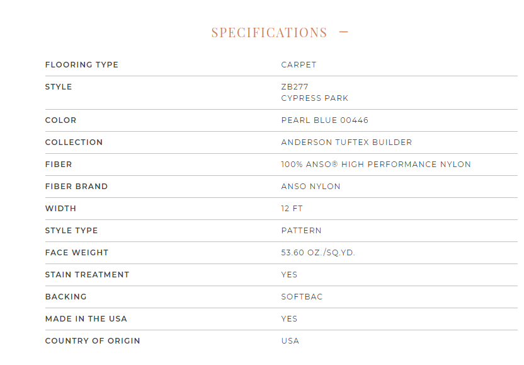The height and width of the screenshot is (365, 524).
Task: Click the SPECIFICATIONS heading
Action: pos(269,32)
